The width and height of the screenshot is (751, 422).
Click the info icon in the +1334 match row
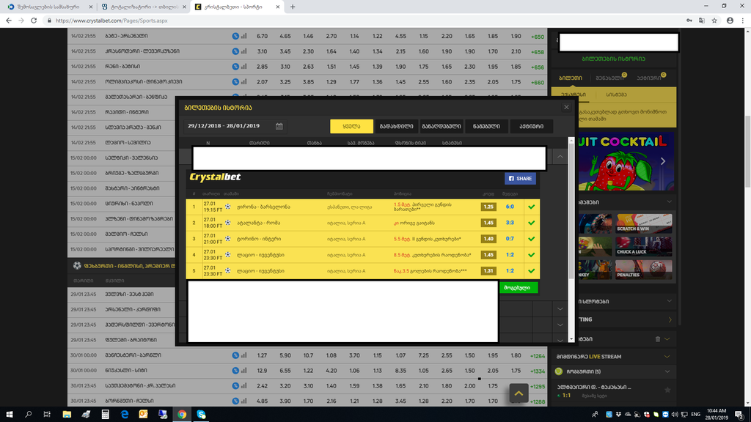click(235, 371)
